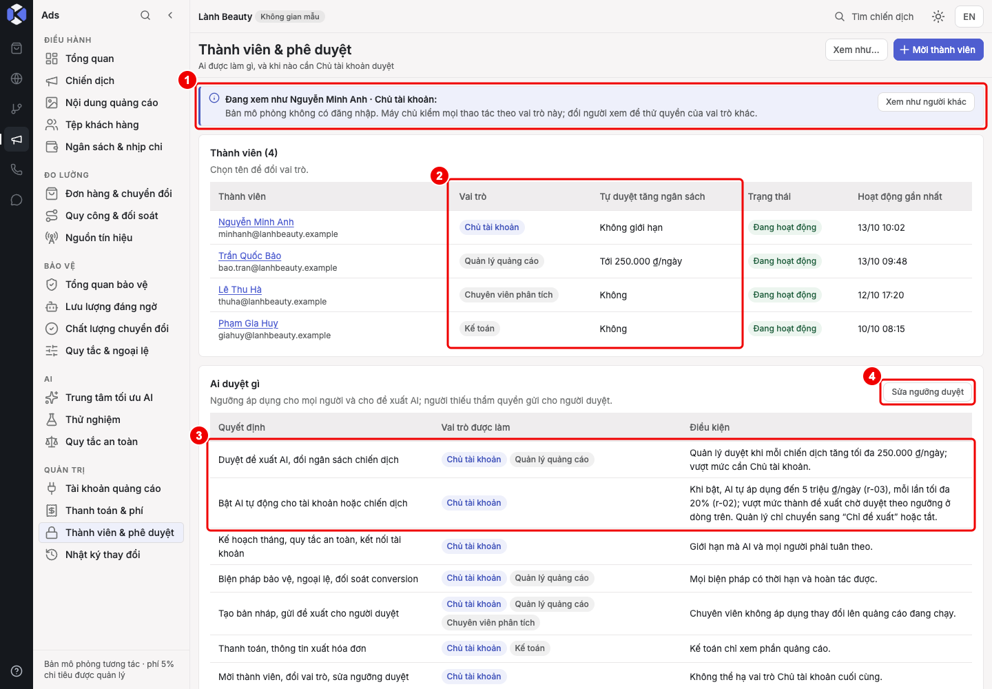Open "Đơn hàng & chuyển đổi" in the sidebar
The height and width of the screenshot is (689, 992).
point(112,194)
